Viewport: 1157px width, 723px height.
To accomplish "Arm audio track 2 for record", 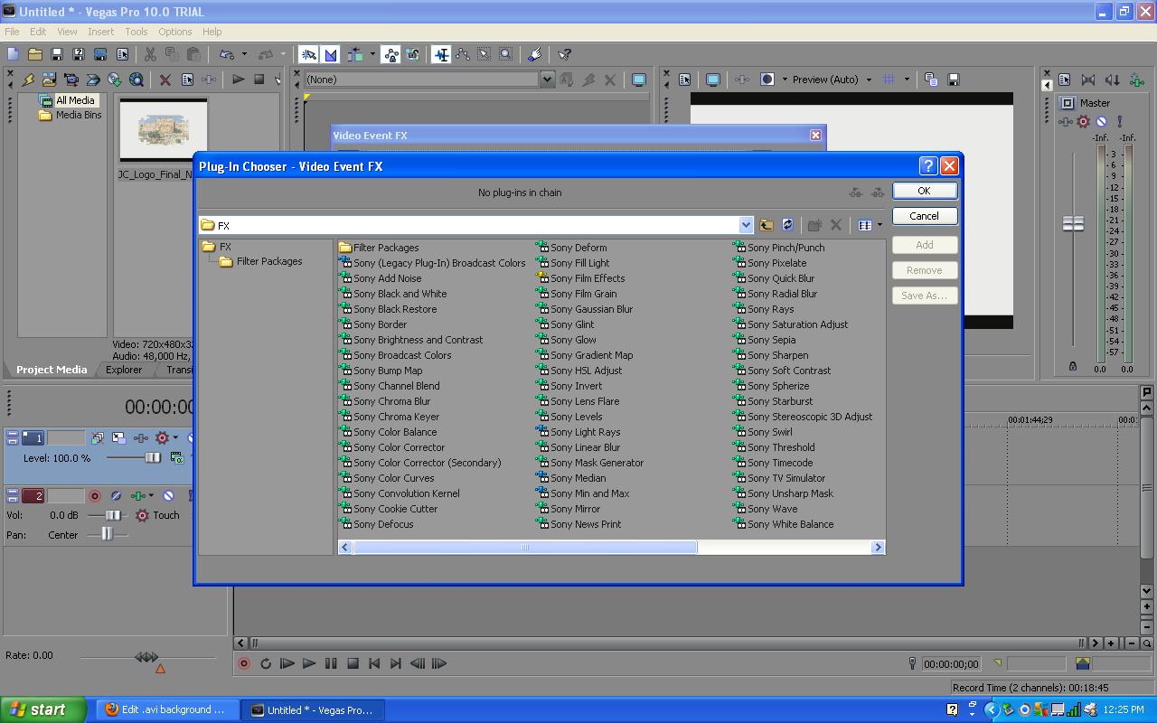I will 95,495.
